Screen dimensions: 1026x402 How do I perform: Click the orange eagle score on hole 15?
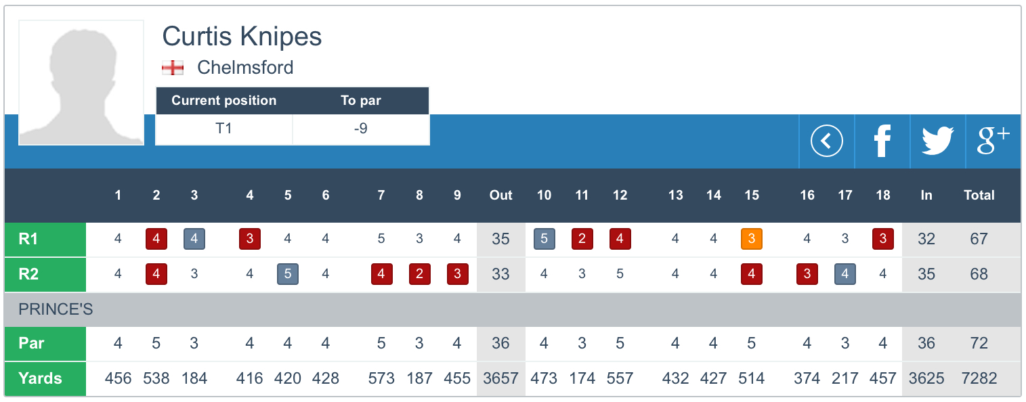click(752, 239)
